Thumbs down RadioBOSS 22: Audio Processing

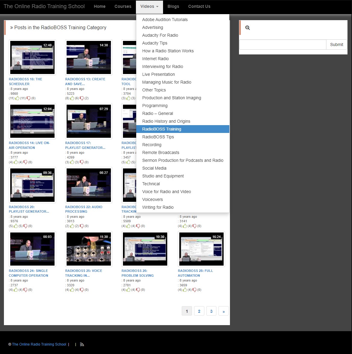82,226
